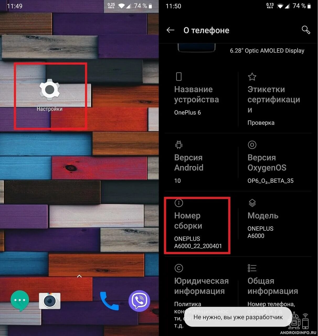Viewport: 318px width, 336px height.
Task: Tap the 11:50 clock on settings screen
Action: point(173,6)
